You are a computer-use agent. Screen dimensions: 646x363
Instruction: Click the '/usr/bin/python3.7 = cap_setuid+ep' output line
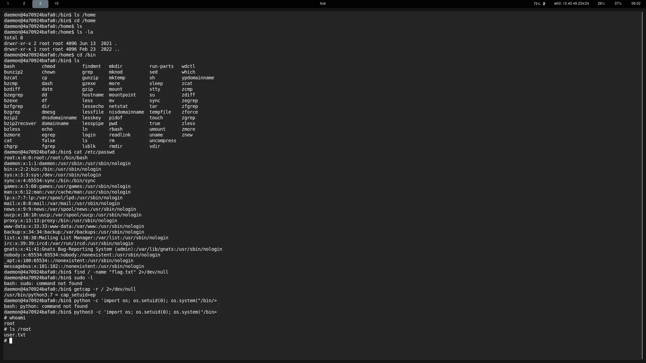(x=50, y=295)
